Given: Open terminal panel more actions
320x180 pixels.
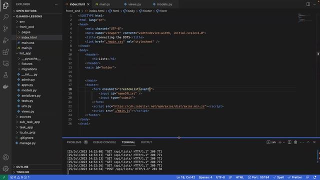Looking at the screenshot, I should click(302, 142).
